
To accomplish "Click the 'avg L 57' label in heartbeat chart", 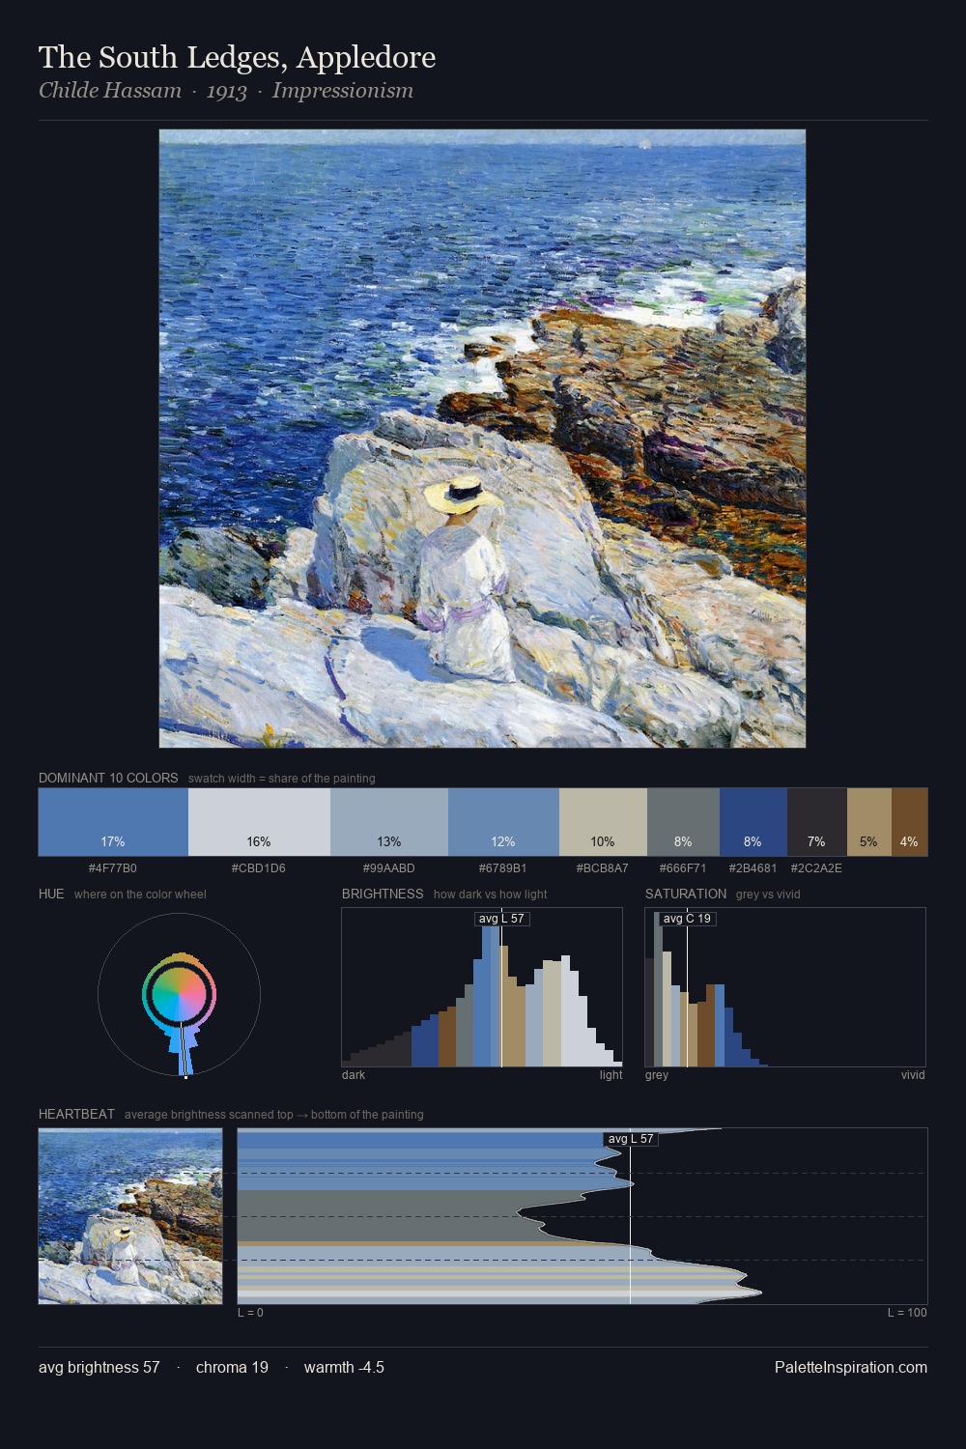I will pyautogui.click(x=631, y=1139).
